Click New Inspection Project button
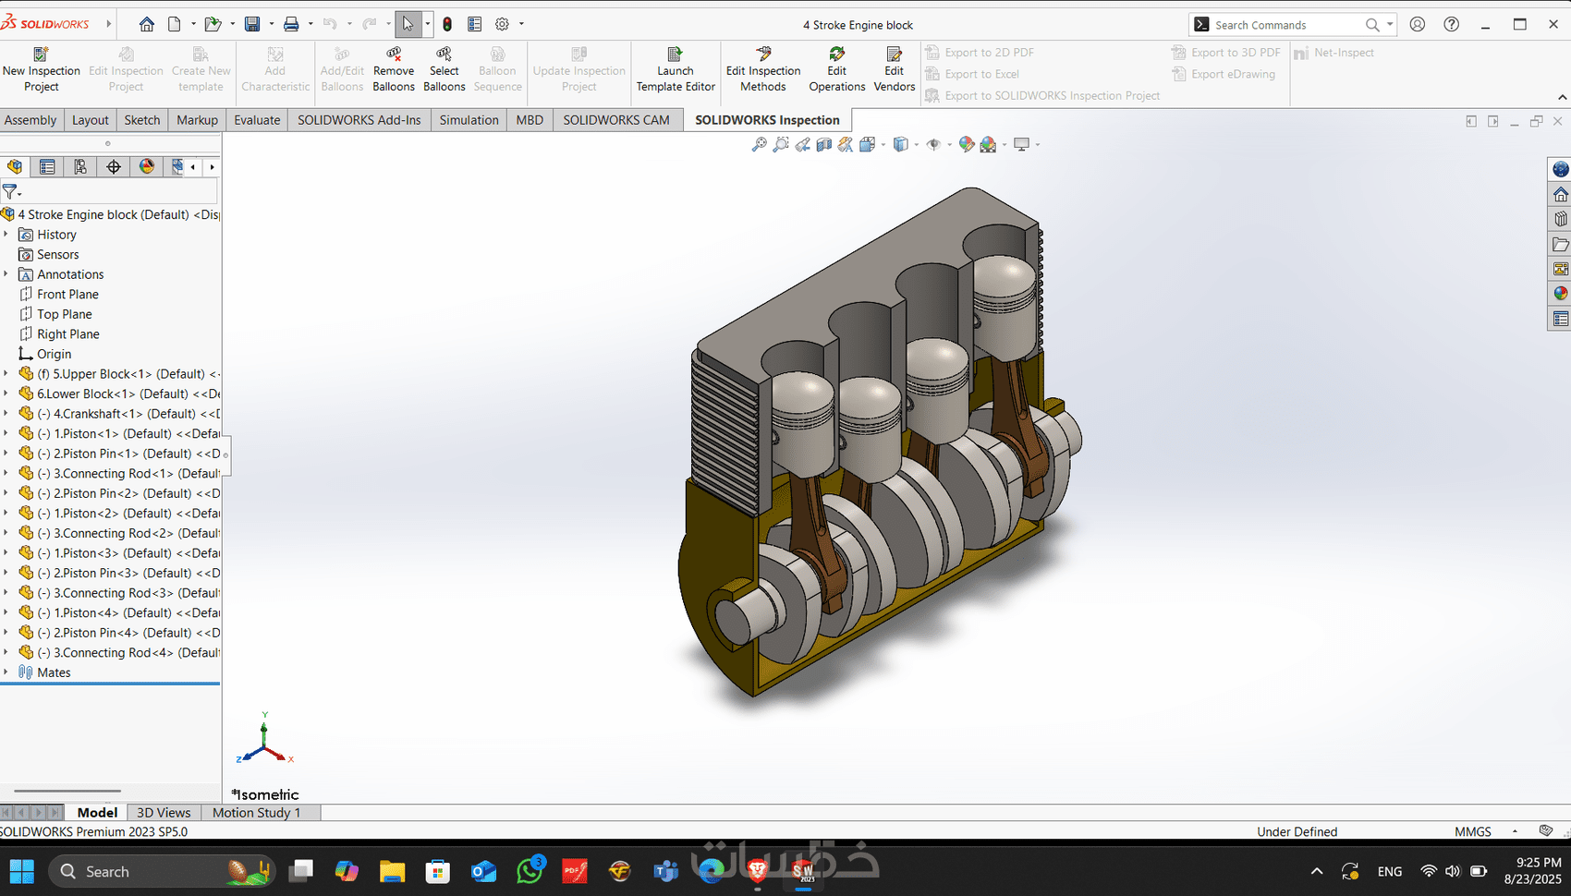The width and height of the screenshot is (1571, 896). (41, 69)
